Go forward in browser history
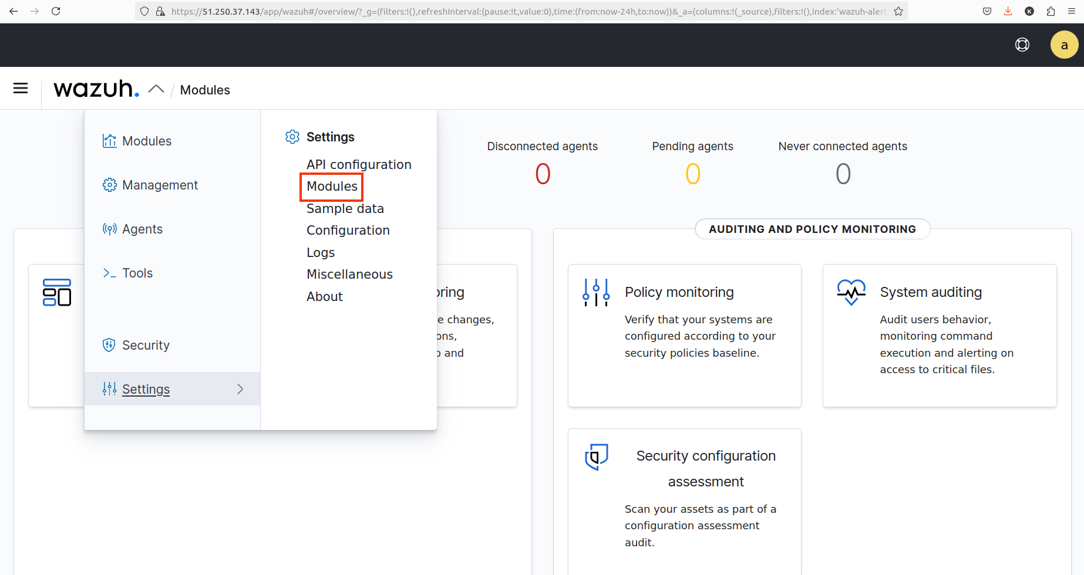Viewport: 1084px width, 575px height. pyautogui.click(x=35, y=11)
